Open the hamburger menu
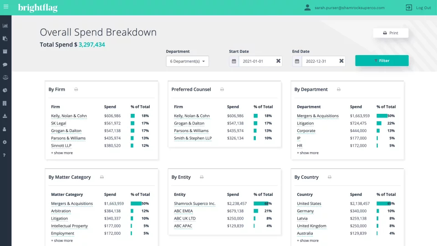Viewport: 437px width, 246px height. (5, 6)
